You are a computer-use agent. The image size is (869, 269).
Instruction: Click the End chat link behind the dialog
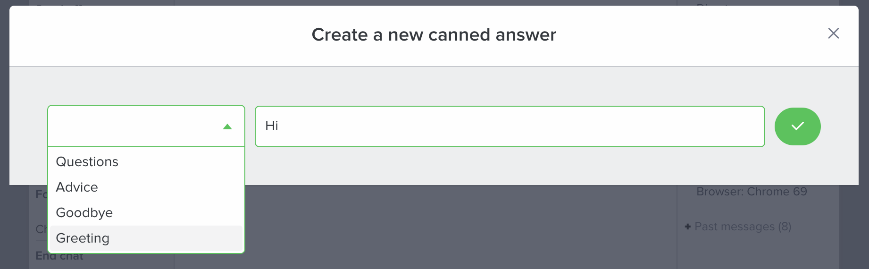[59, 256]
